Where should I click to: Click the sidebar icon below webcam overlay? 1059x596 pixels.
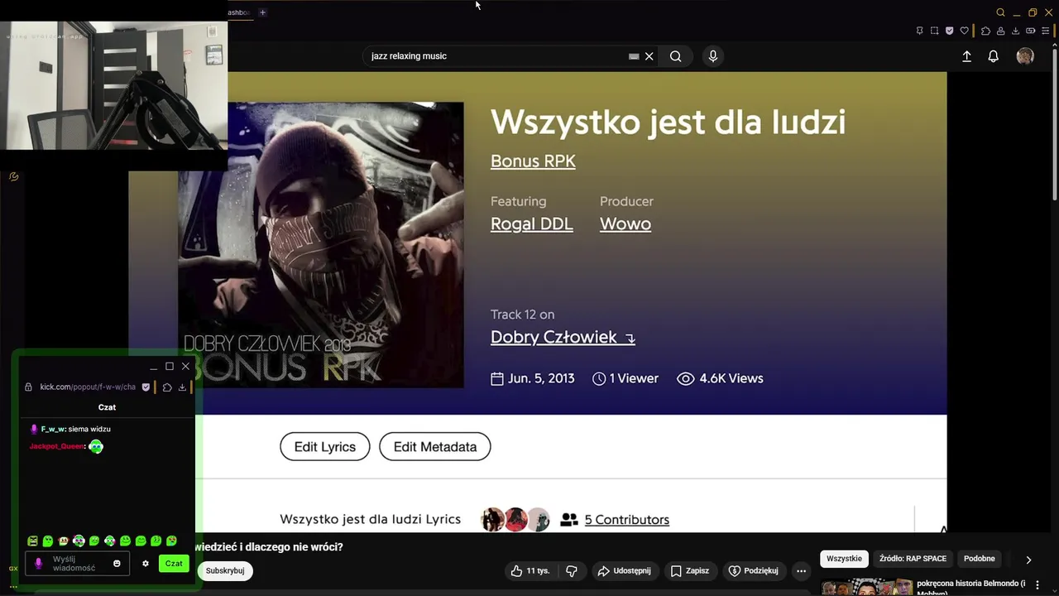(14, 176)
